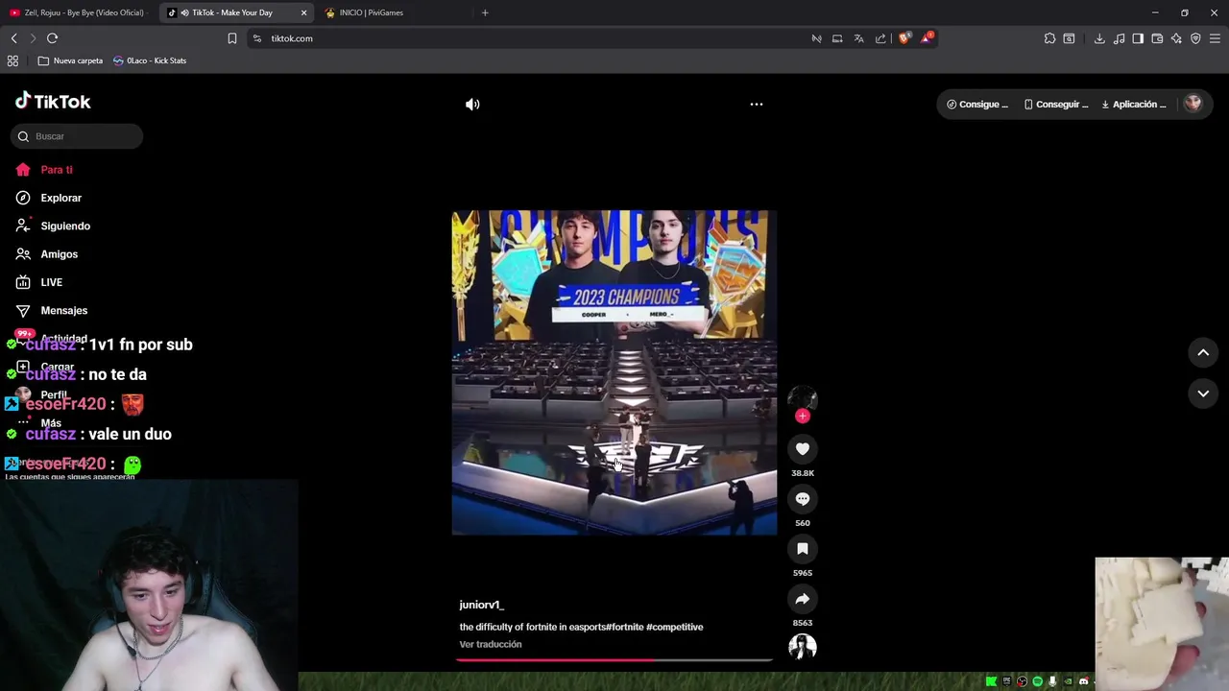Open the NVIDIA tray icon
1229x691 pixels.
[x=1068, y=681]
